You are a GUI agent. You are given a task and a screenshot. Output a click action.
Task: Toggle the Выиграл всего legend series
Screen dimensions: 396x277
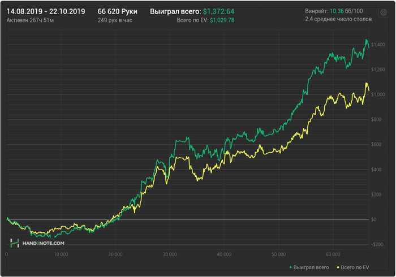coord(311,266)
